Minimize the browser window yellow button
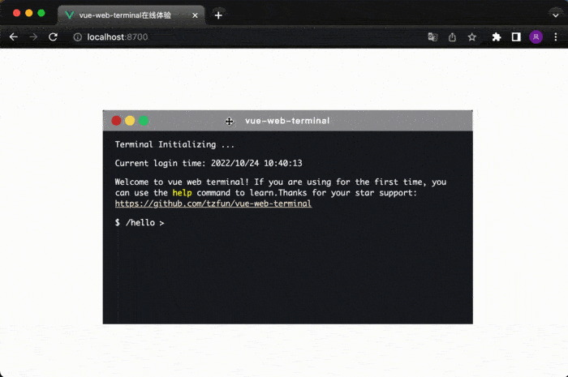Image resolution: width=568 pixels, height=377 pixels. [29, 14]
